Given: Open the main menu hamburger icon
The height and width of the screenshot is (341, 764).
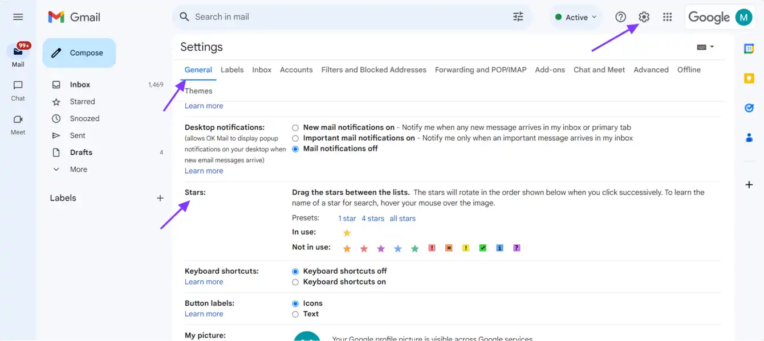Looking at the screenshot, I should point(18,17).
